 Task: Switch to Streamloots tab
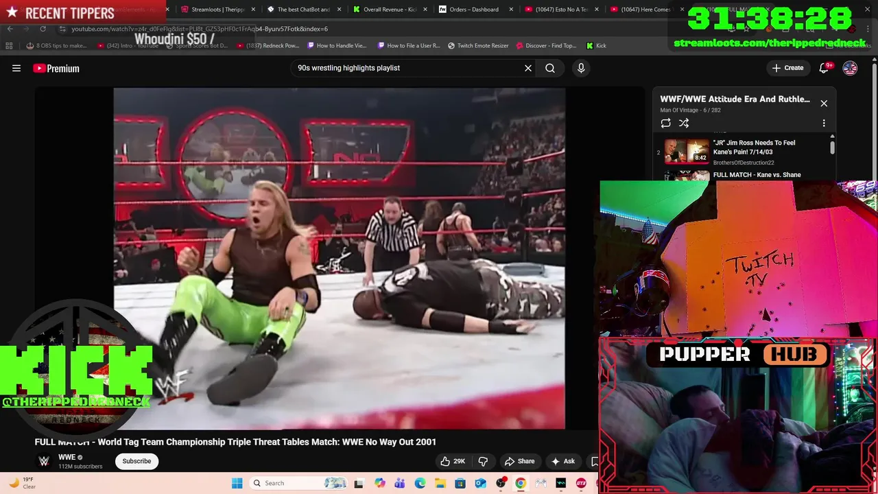218,10
